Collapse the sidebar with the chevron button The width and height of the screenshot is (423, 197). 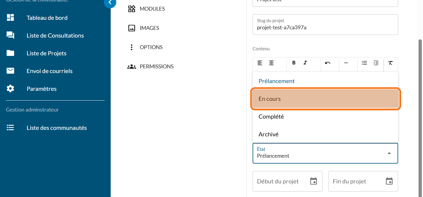[110, 2]
